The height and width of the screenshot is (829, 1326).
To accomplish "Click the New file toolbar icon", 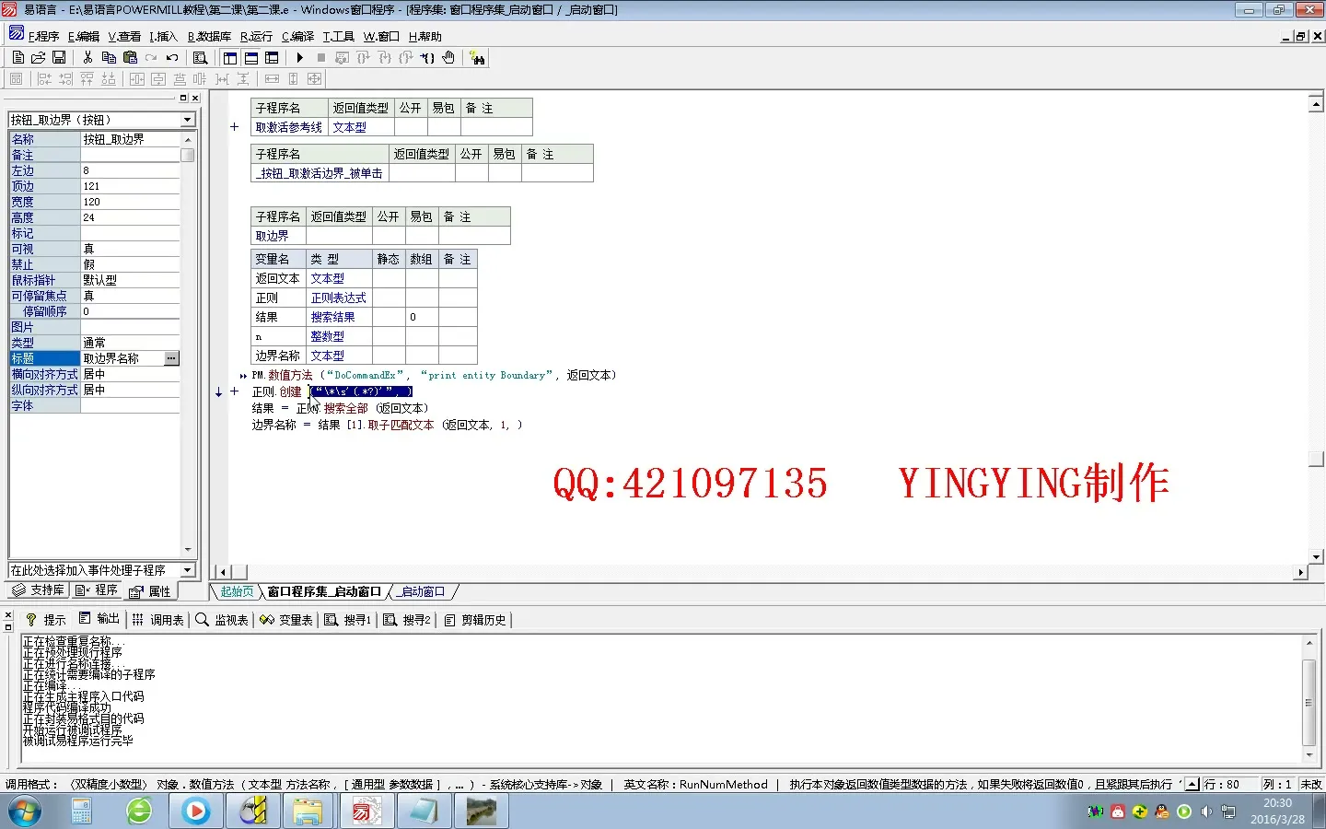I will coord(18,58).
